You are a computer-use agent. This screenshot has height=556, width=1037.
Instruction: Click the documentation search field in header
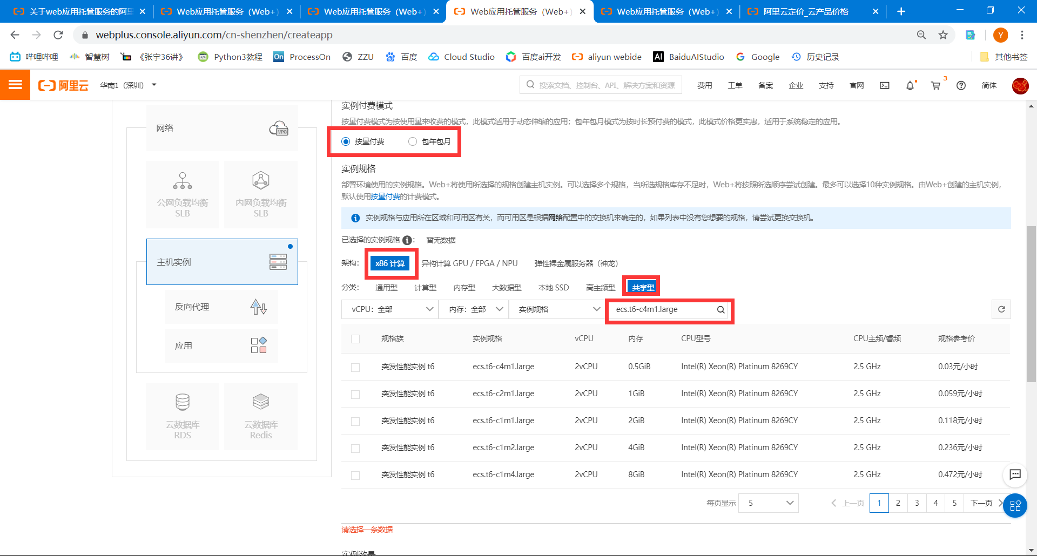click(x=601, y=85)
